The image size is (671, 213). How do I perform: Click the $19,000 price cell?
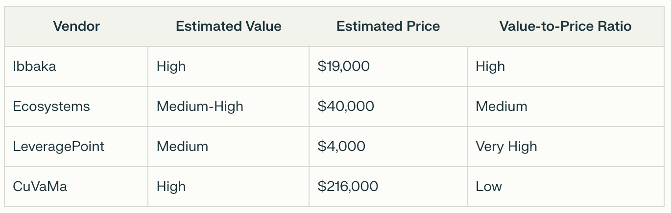point(388,66)
